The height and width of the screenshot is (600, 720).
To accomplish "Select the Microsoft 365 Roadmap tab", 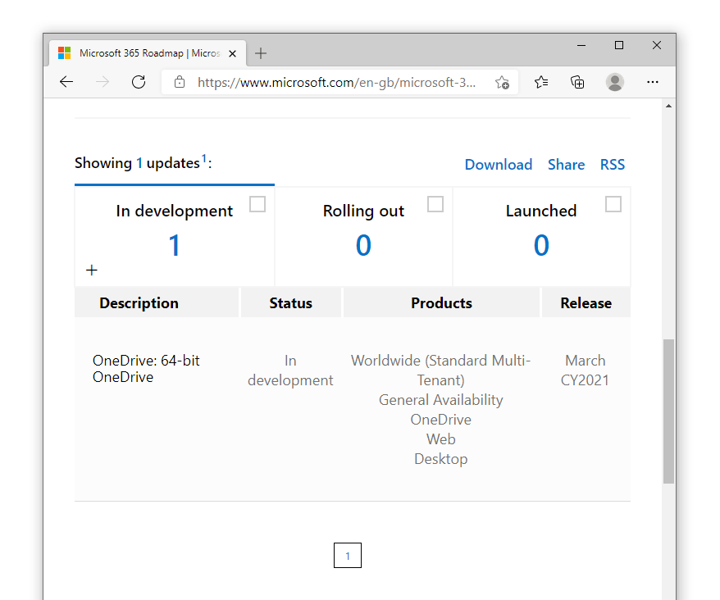I will [148, 53].
